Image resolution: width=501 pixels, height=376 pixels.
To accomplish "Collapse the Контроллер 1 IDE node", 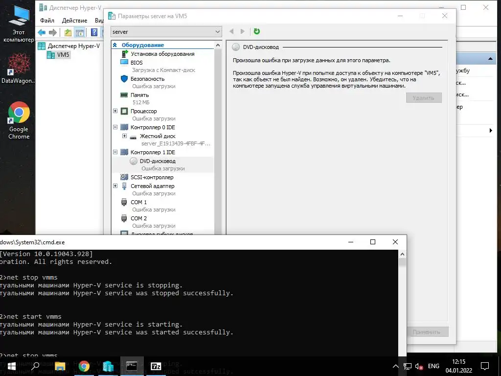I will 115,152.
